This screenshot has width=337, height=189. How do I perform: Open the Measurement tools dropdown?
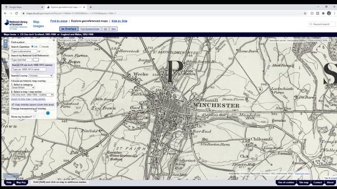tap(319, 40)
